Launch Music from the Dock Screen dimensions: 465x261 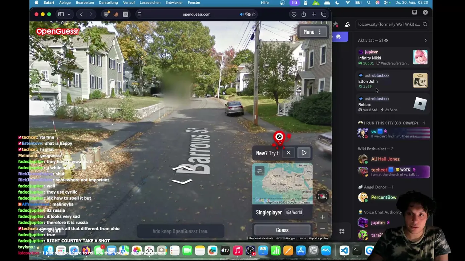(x=238, y=250)
